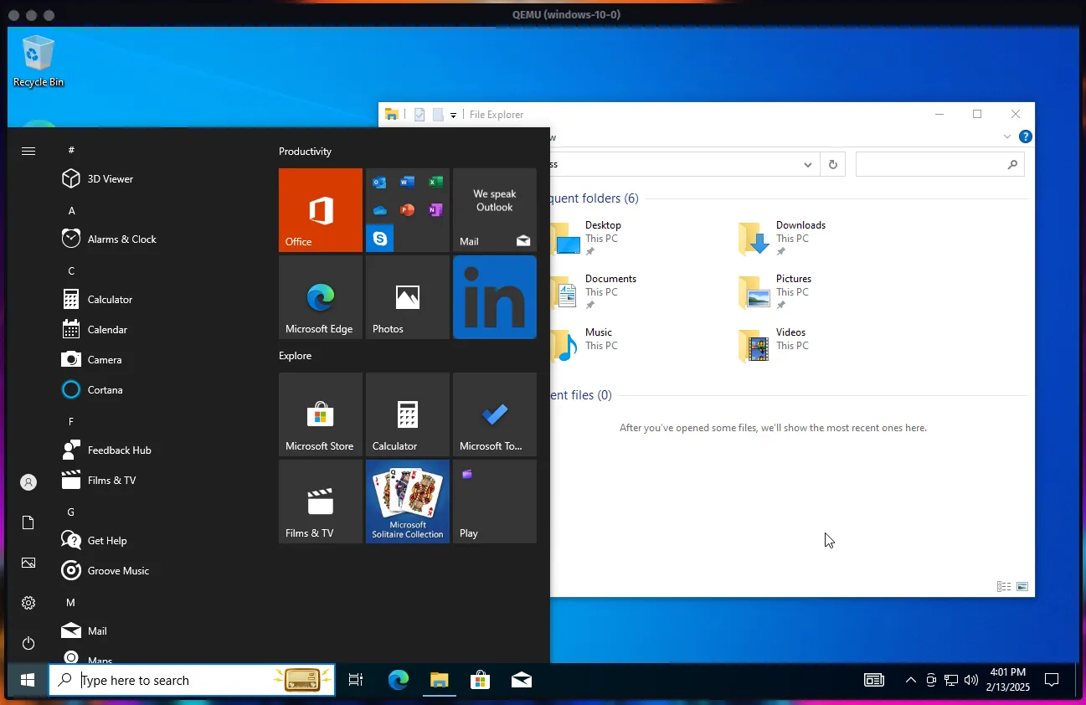Open the Photos app tile
The width and height of the screenshot is (1086, 705).
(407, 296)
